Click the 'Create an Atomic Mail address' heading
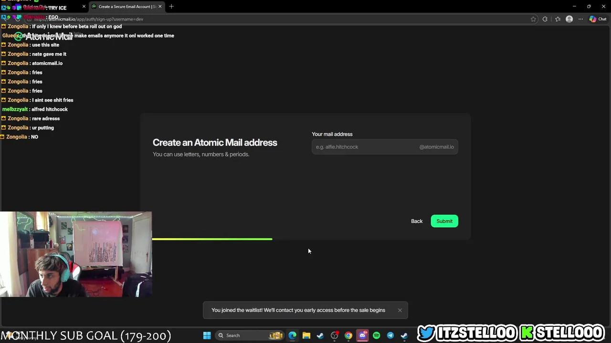 [215, 142]
